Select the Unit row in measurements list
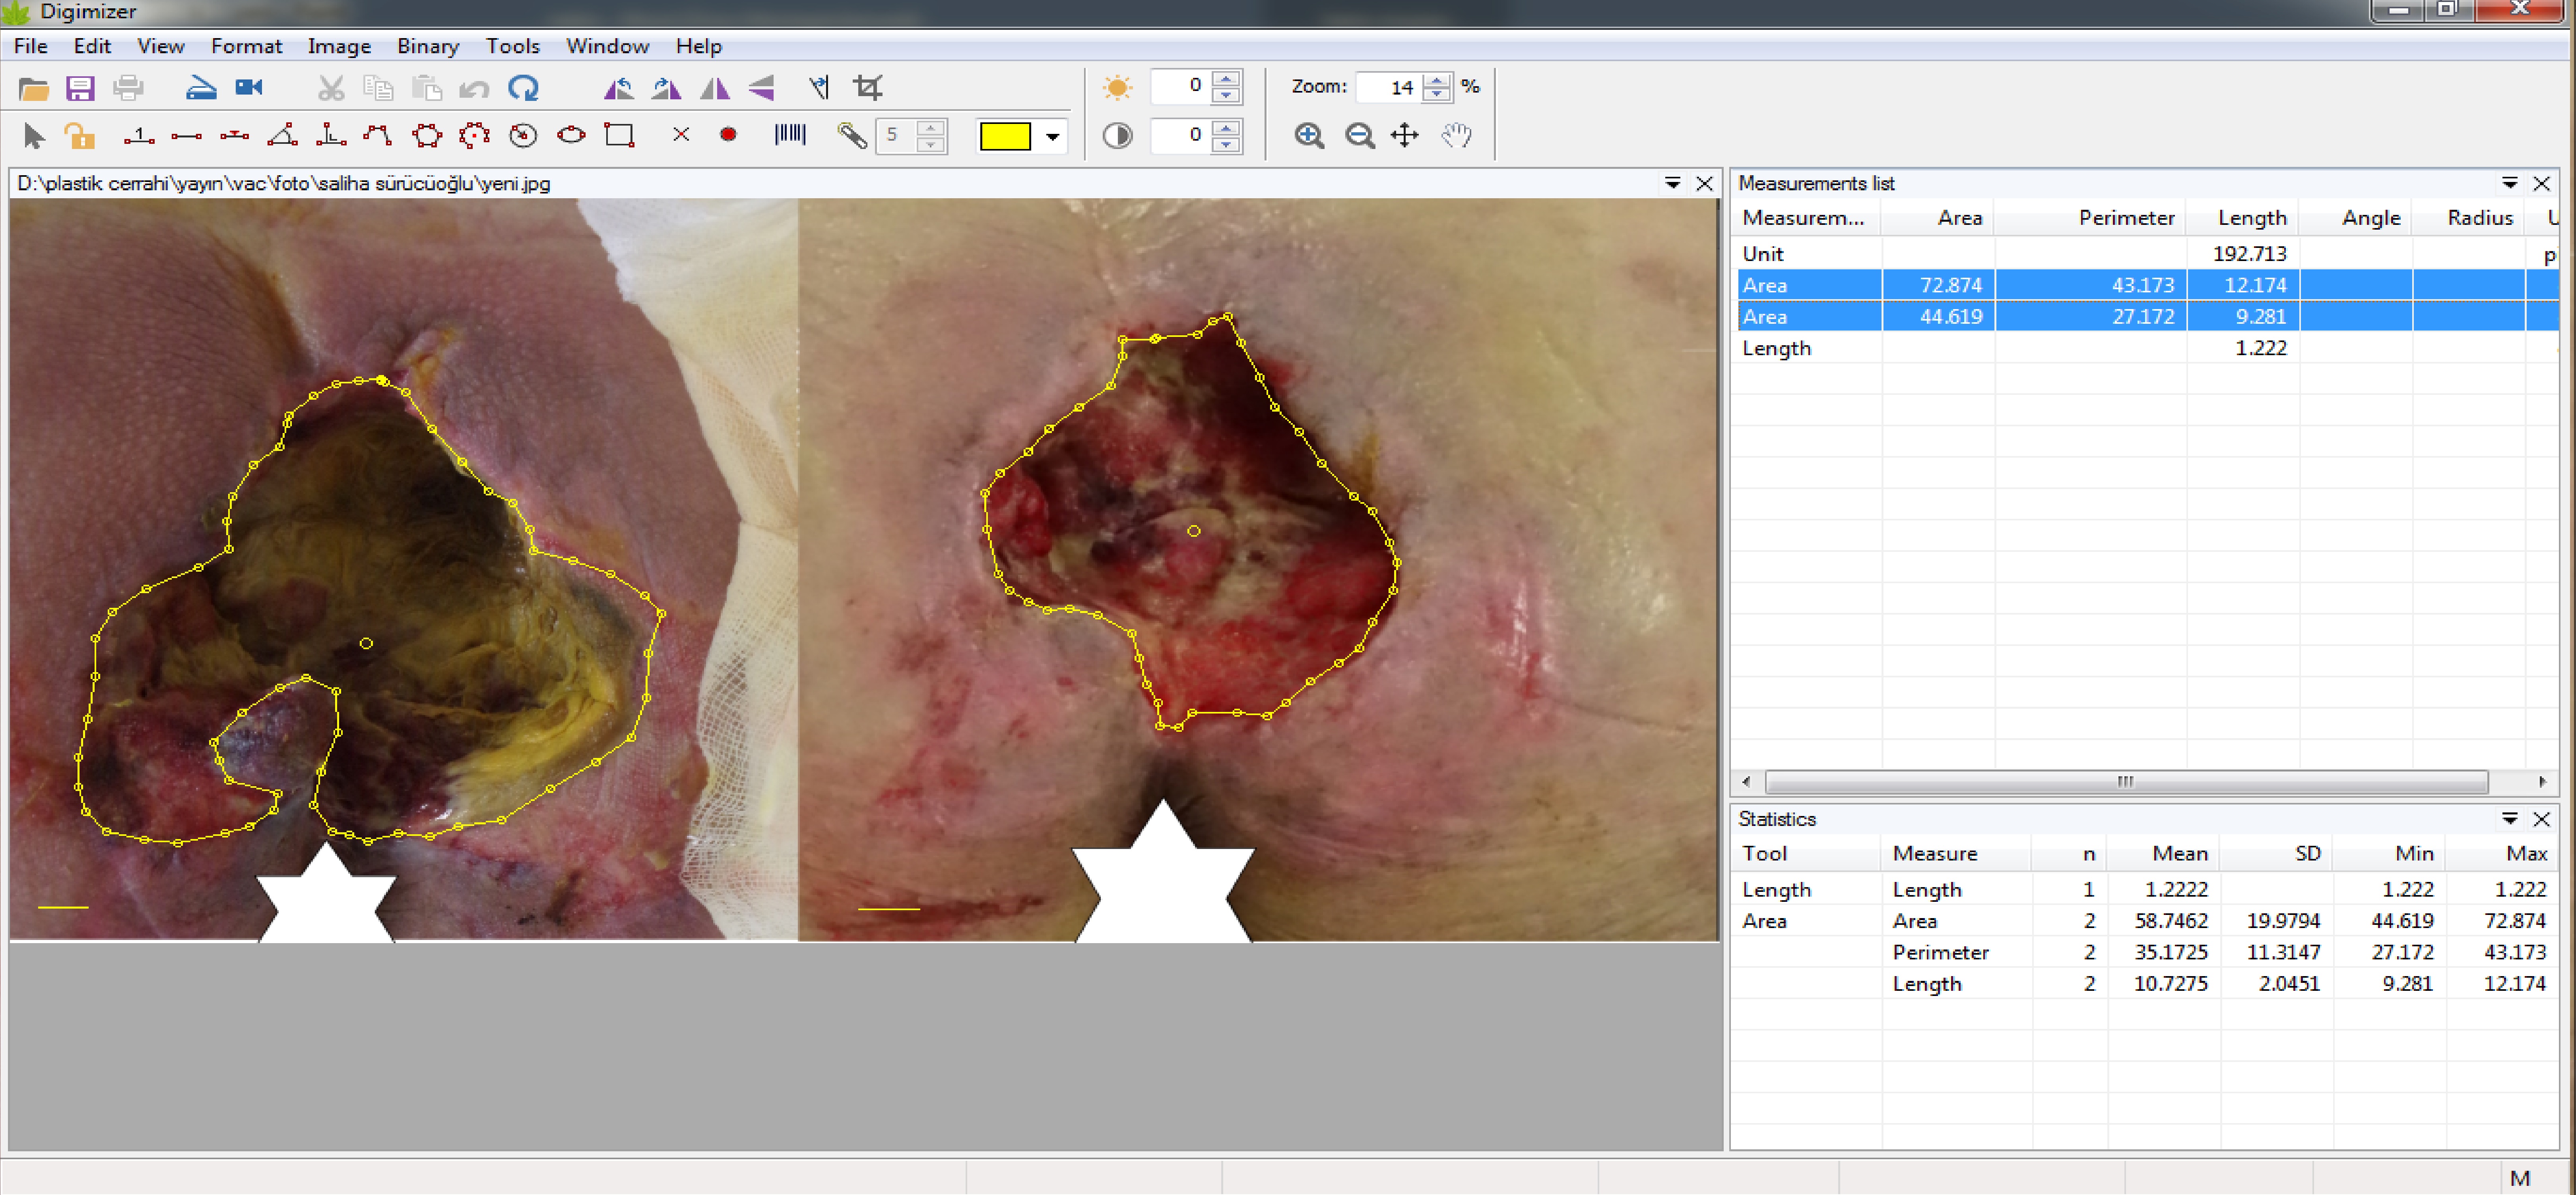Viewport: 2576px width, 1195px height. pos(2147,254)
